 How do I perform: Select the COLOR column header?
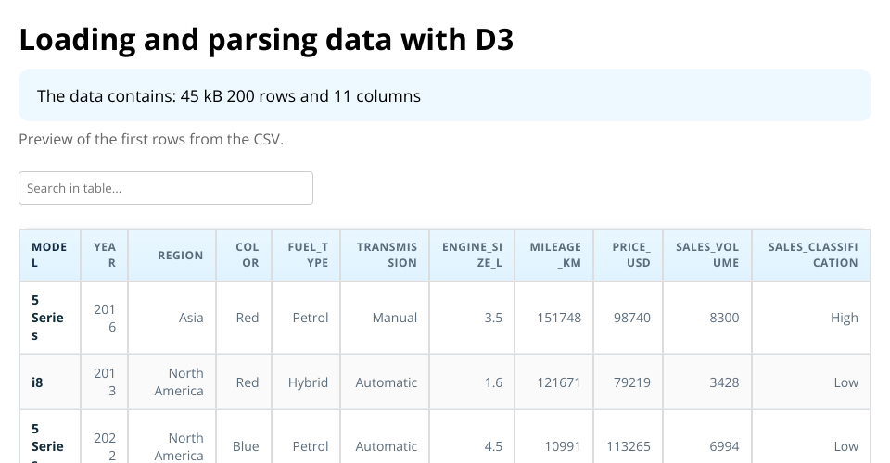point(248,255)
